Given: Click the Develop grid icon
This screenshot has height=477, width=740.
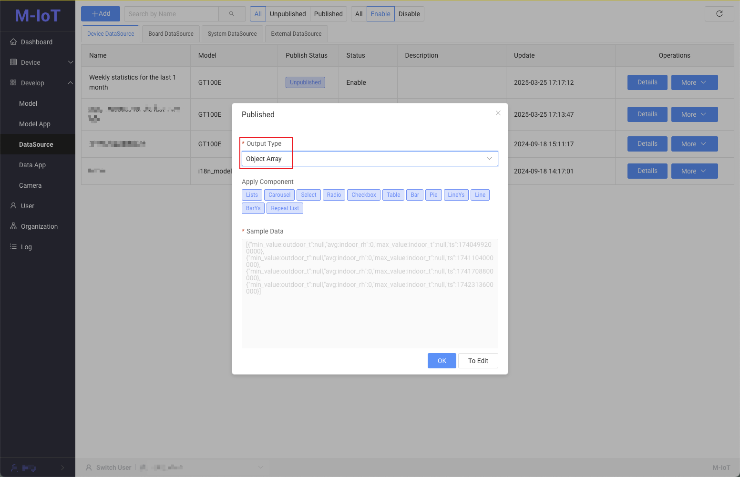Looking at the screenshot, I should pos(13,83).
